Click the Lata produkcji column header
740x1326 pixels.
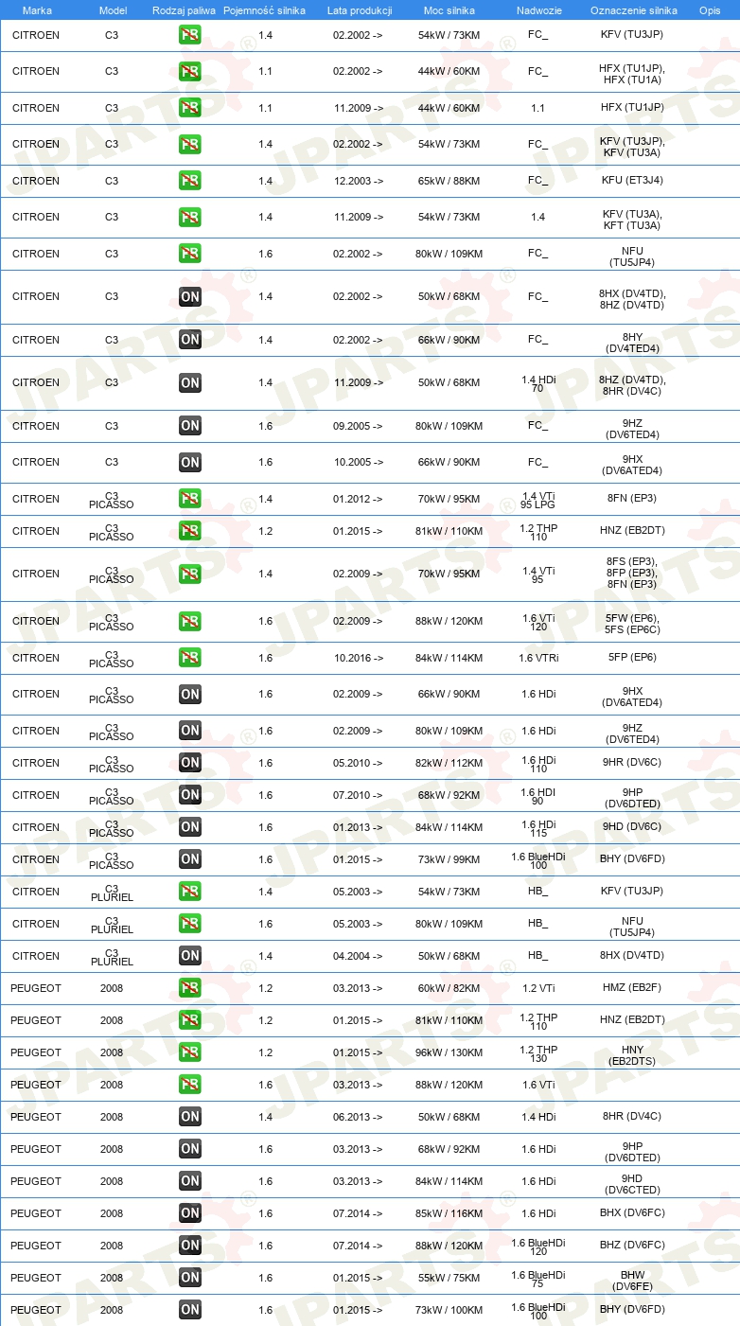[x=360, y=9]
